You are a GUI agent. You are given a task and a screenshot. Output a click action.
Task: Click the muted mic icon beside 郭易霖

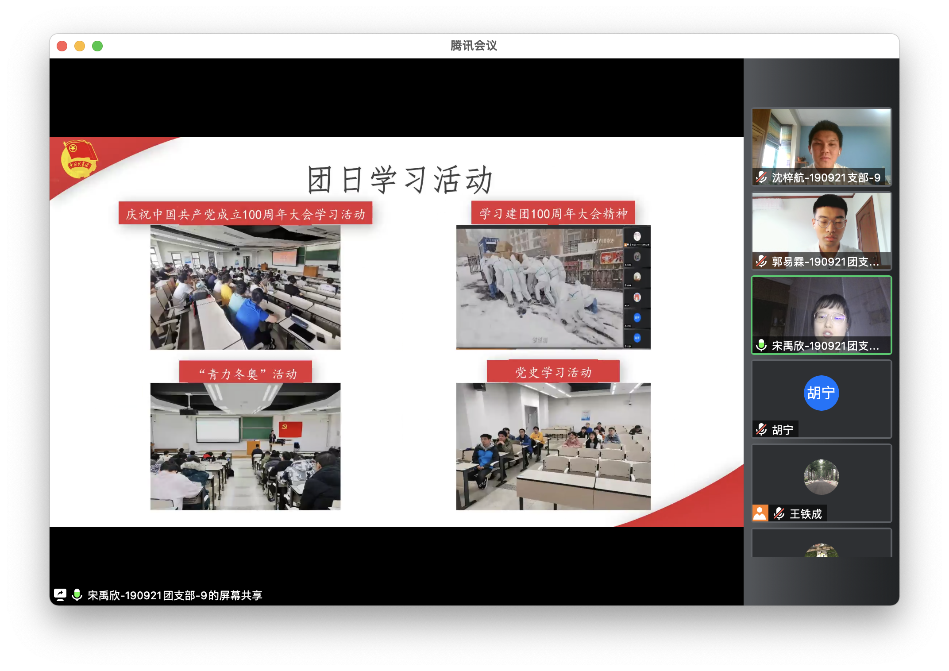click(x=761, y=262)
